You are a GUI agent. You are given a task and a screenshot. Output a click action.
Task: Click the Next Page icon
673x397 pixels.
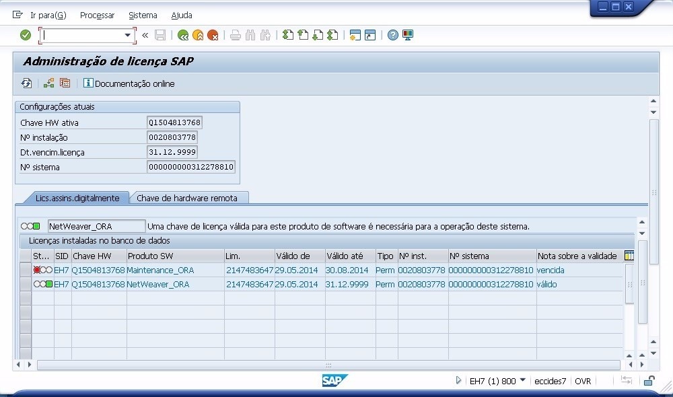[318, 35]
